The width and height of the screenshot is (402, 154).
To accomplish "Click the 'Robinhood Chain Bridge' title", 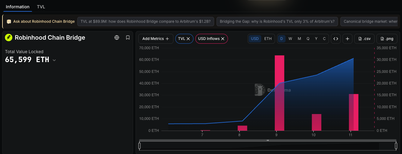I will coord(50,38).
